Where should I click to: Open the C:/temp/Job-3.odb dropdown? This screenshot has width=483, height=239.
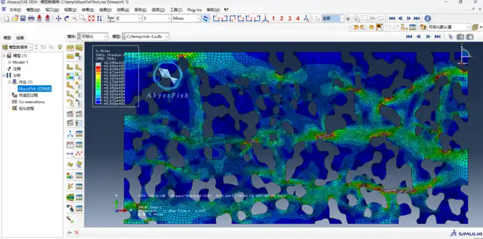(x=146, y=37)
